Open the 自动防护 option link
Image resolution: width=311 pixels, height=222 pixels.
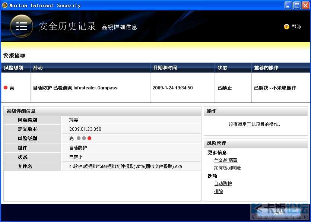223,184
